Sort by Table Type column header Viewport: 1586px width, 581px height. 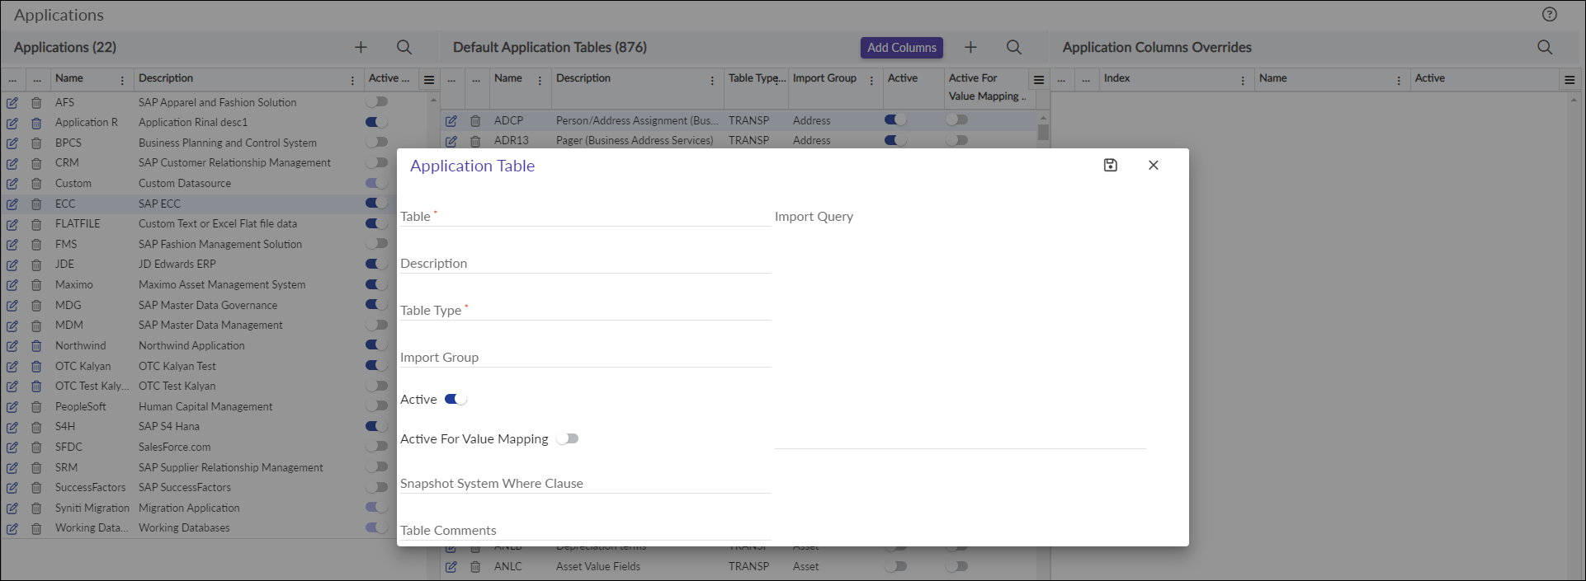(x=757, y=78)
